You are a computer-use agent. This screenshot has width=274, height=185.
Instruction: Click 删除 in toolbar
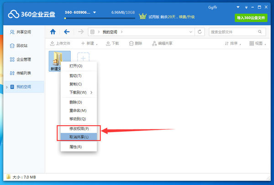pos(136,43)
